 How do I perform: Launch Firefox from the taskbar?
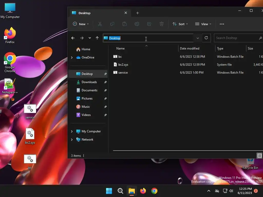point(143,191)
